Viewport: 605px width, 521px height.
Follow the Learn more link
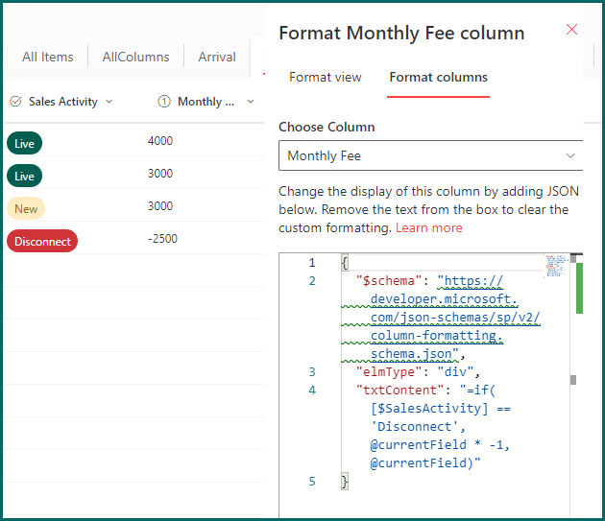pyautogui.click(x=428, y=227)
